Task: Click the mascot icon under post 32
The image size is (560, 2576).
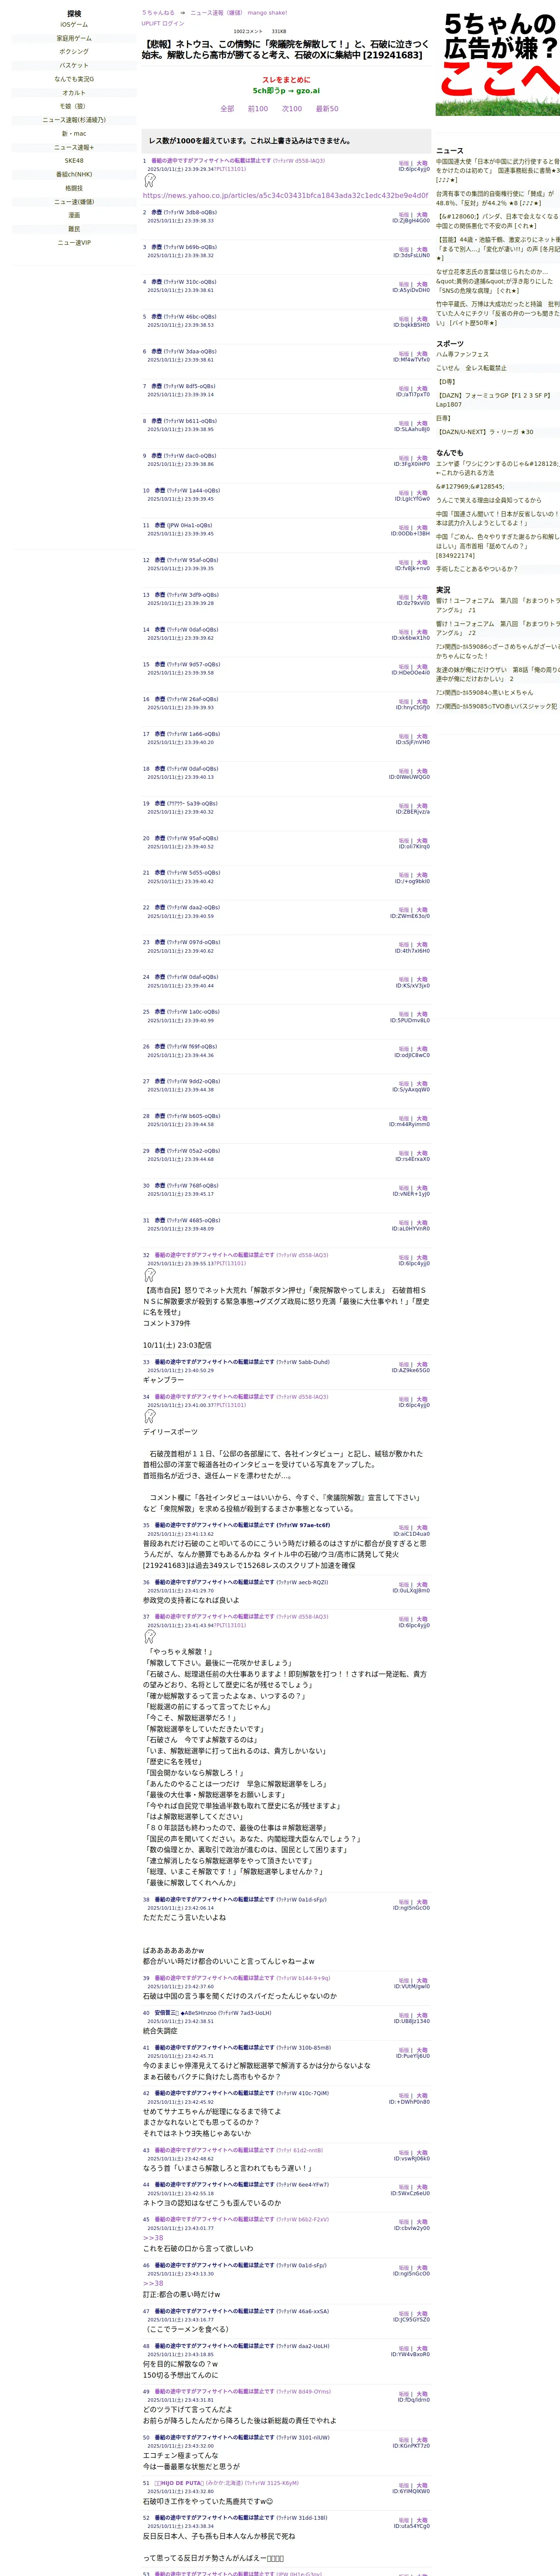Action: pyautogui.click(x=150, y=1275)
